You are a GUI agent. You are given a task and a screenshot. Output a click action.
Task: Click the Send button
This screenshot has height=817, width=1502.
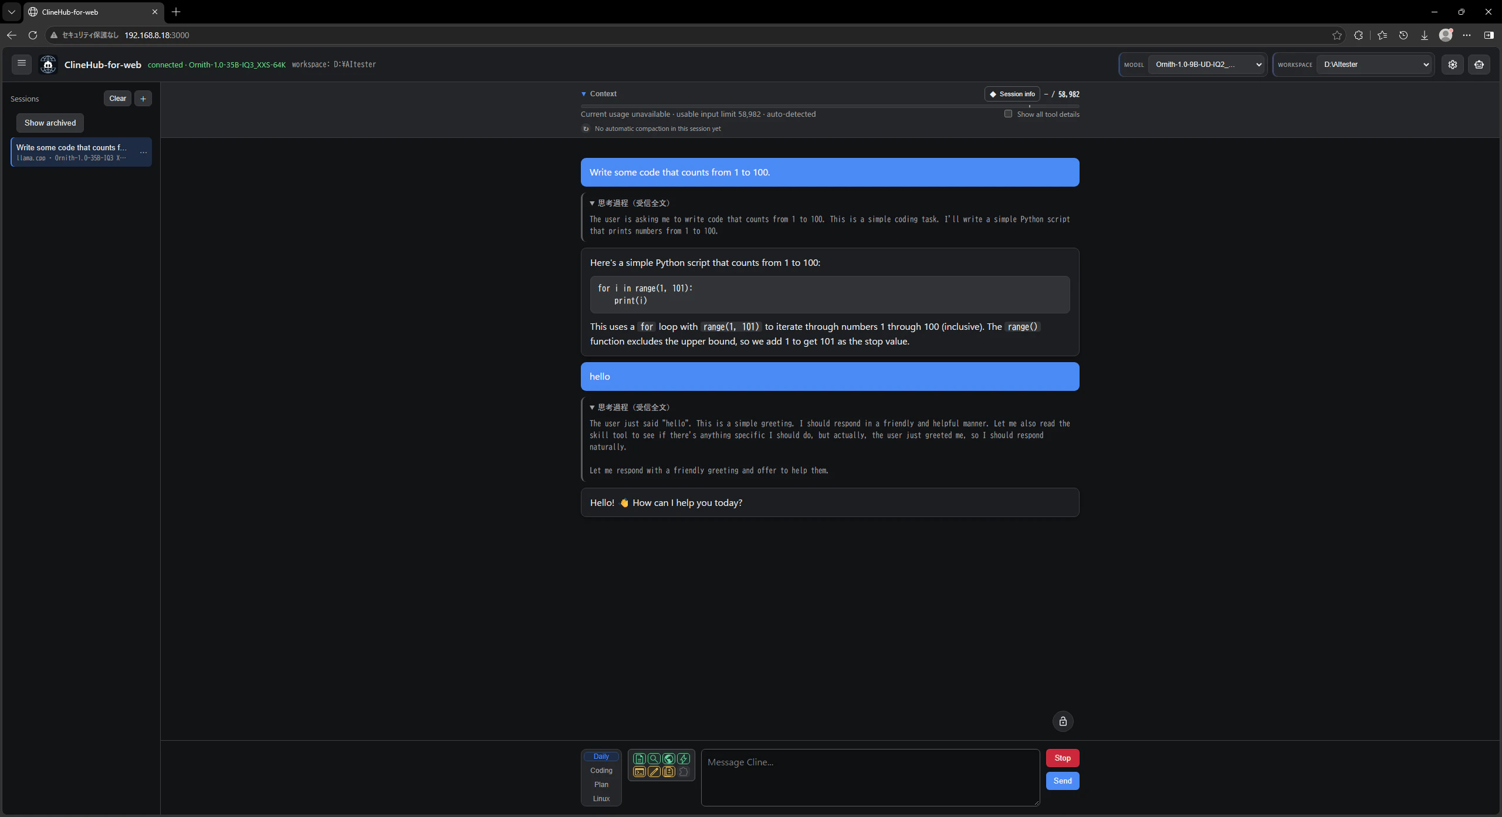1062,781
